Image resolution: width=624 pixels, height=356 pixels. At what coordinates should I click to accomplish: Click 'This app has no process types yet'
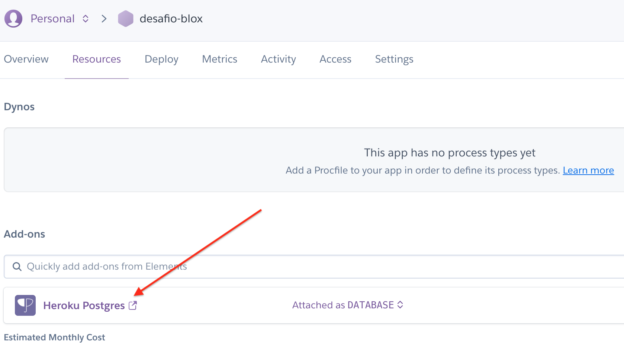pos(450,153)
